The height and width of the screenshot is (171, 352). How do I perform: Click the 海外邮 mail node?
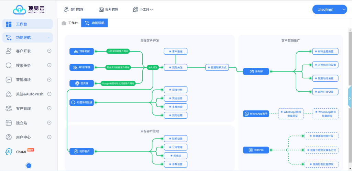tap(256, 71)
